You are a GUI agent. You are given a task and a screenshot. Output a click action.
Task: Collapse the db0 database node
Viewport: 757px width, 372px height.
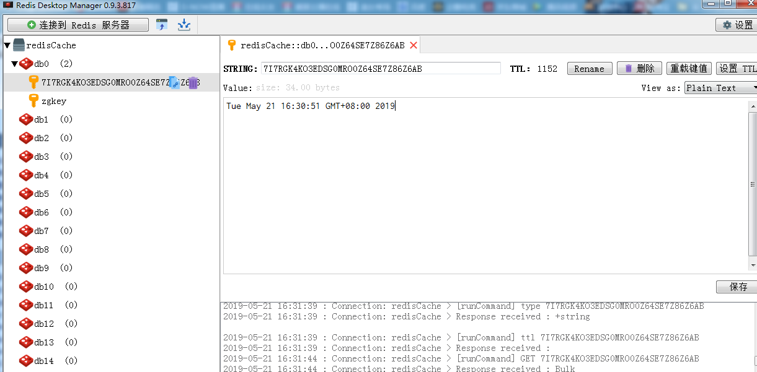click(14, 64)
